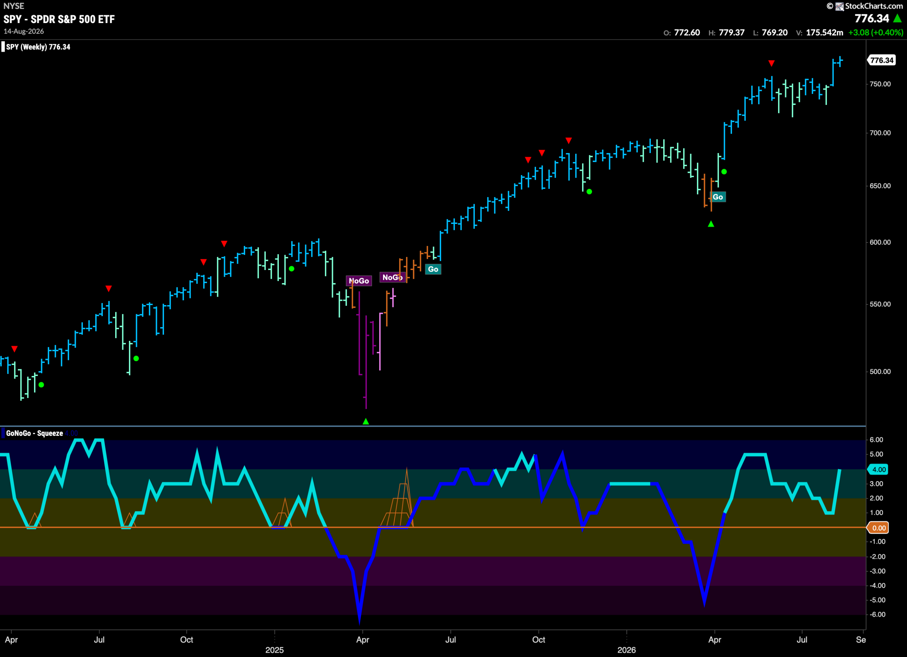Click the 500.00 price axis label
Image resolution: width=907 pixels, height=657 pixels.
tap(880, 371)
